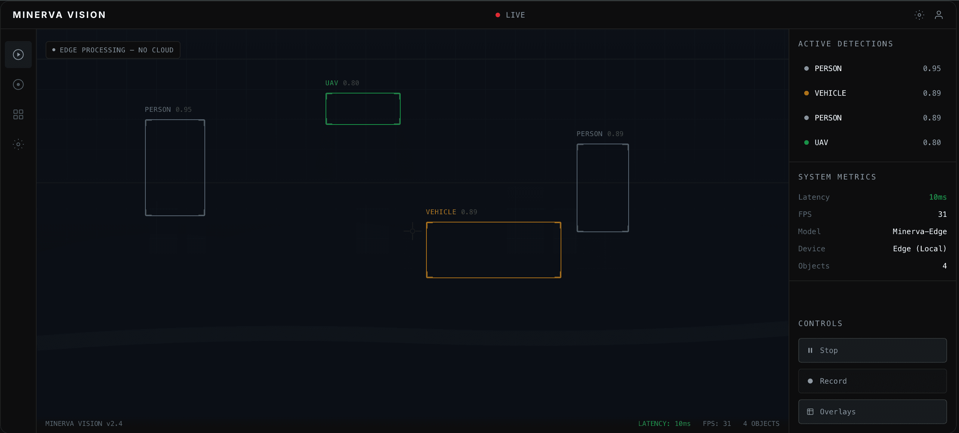Toggle the theme sun icon in header
This screenshot has width=959, height=433.
pos(919,15)
